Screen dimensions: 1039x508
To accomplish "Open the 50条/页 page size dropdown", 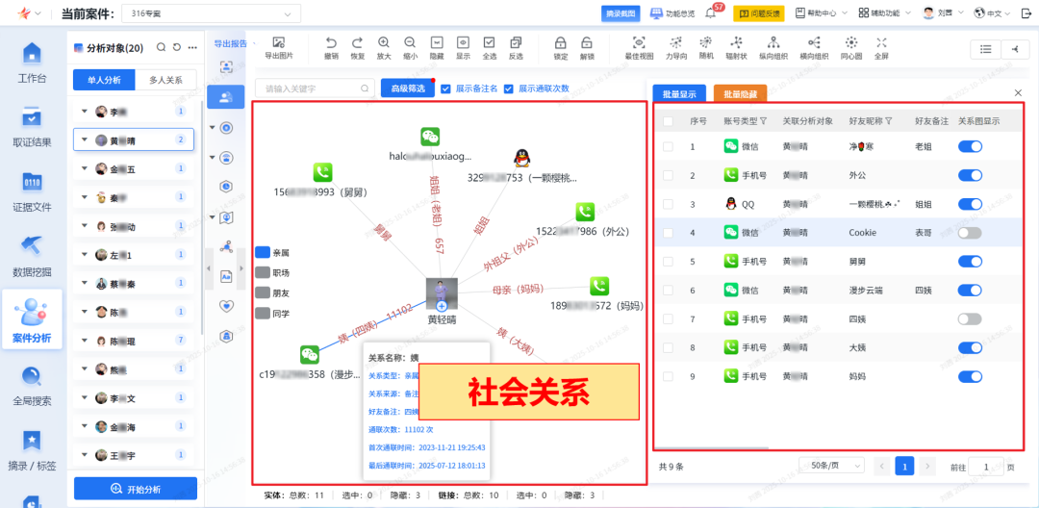I will pyautogui.click(x=830, y=466).
